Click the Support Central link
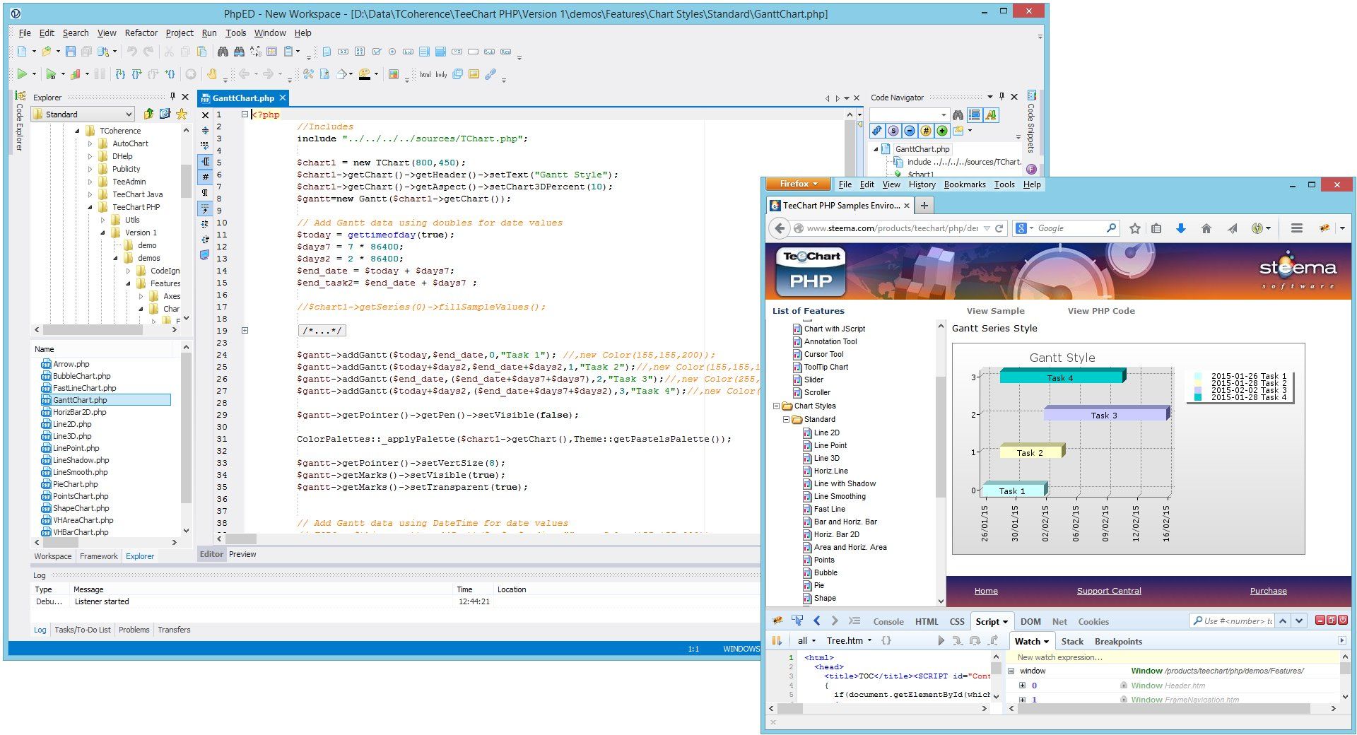 coord(1108,592)
